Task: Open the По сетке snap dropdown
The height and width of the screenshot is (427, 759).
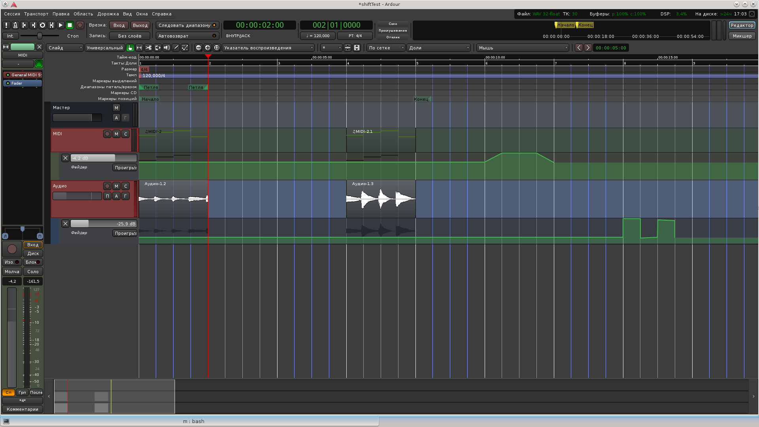Action: point(386,48)
